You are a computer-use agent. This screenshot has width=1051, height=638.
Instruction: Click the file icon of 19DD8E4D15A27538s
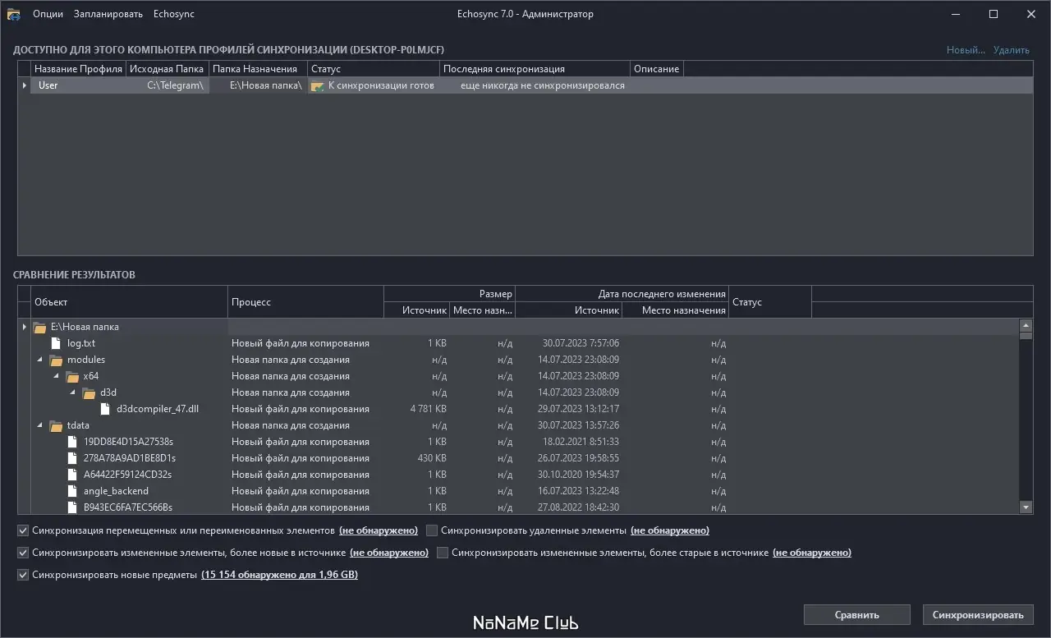coord(72,442)
